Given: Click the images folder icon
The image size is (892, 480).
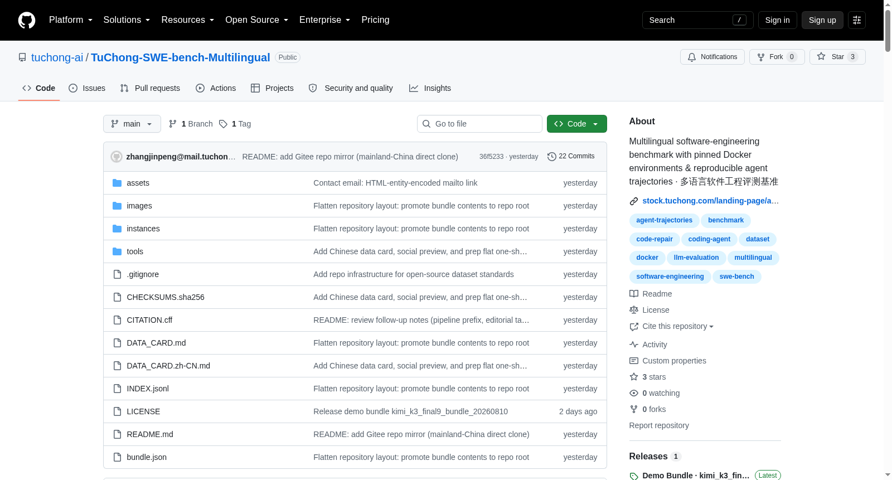Looking at the screenshot, I should click(117, 206).
